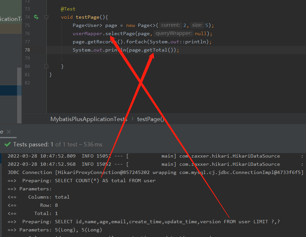This screenshot has width=306, height=237.
Task: Click line number 82 in the gutter
Action: click(27, 83)
